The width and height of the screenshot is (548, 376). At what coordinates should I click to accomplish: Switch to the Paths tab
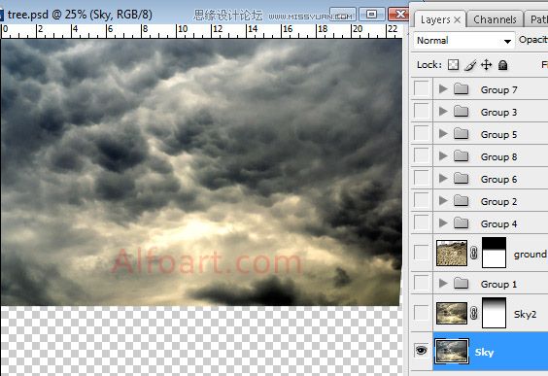click(536, 19)
